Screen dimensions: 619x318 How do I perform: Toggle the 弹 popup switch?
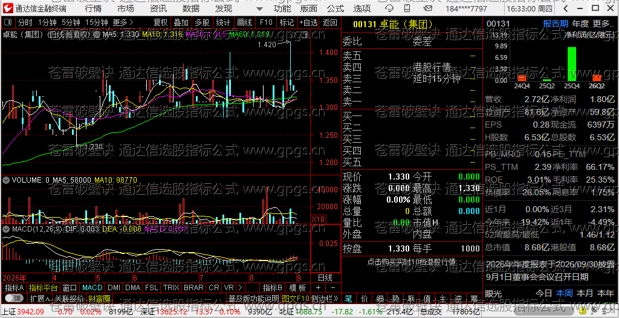15,298
